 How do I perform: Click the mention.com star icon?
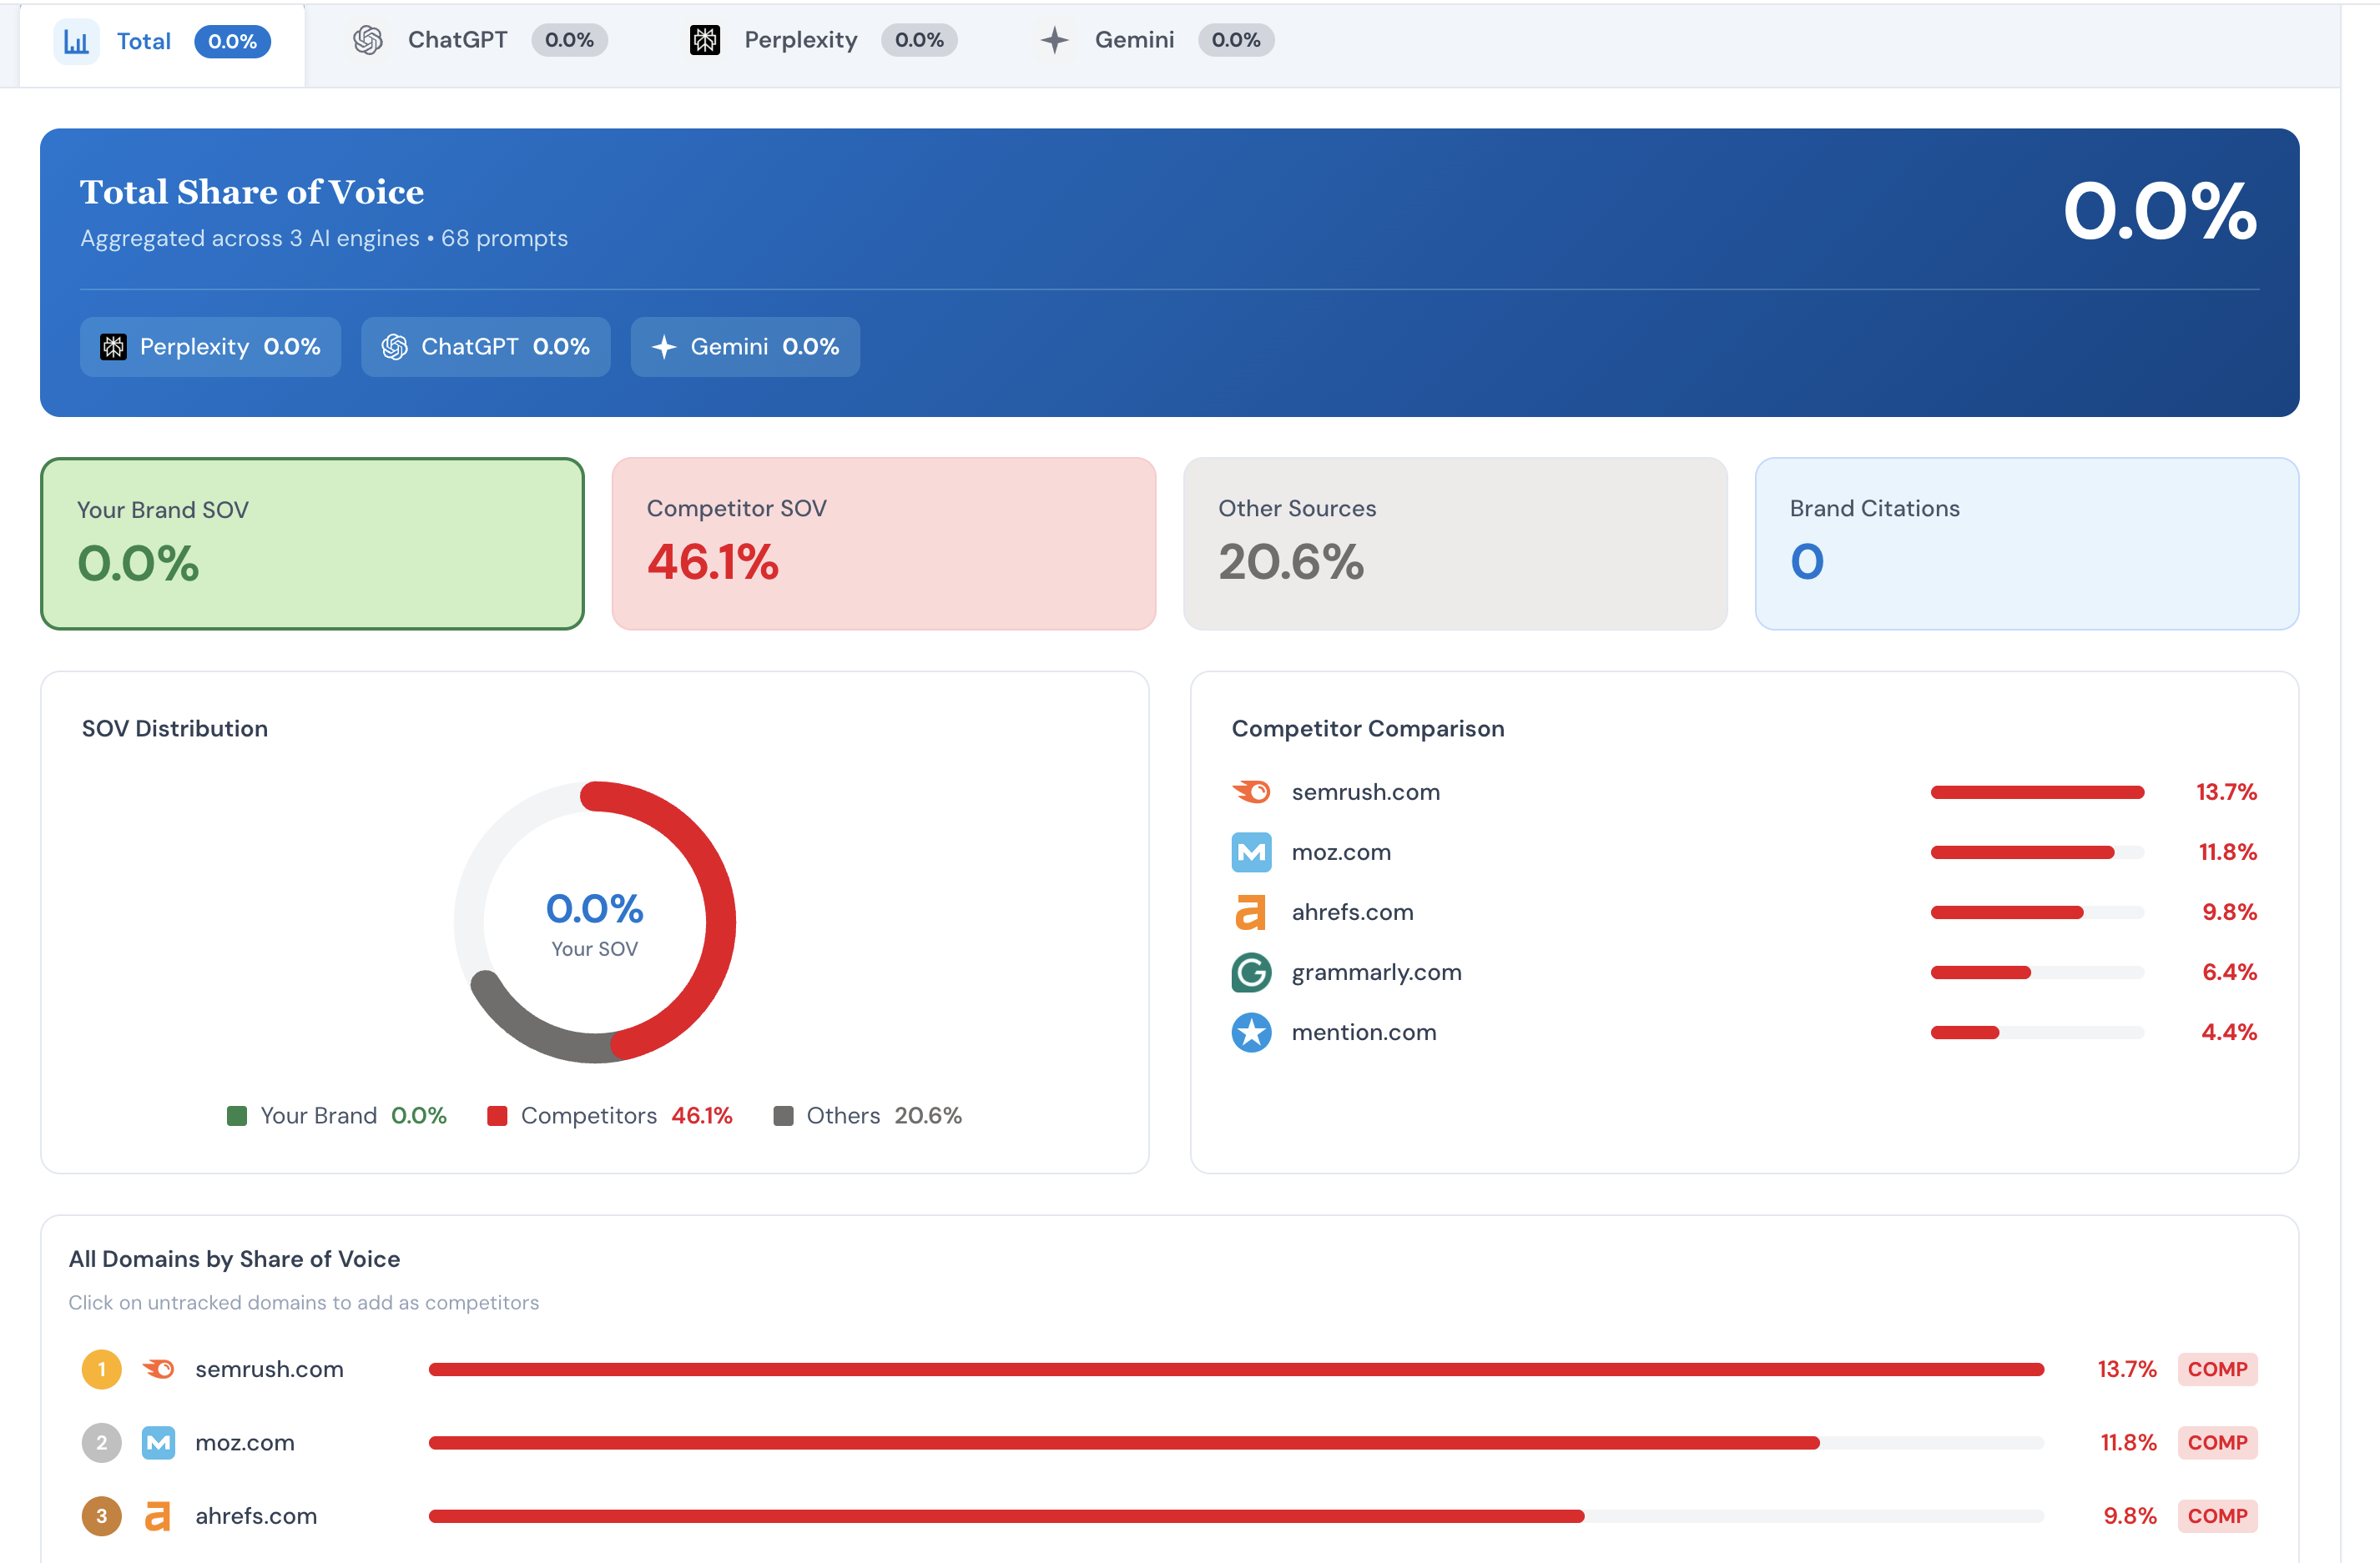1252,1033
